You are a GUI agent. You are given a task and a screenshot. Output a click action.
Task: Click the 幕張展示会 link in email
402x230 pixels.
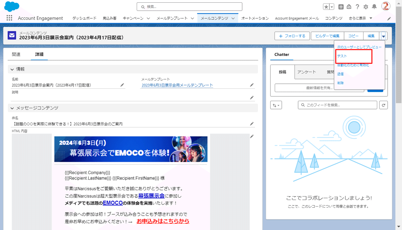coord(151,196)
